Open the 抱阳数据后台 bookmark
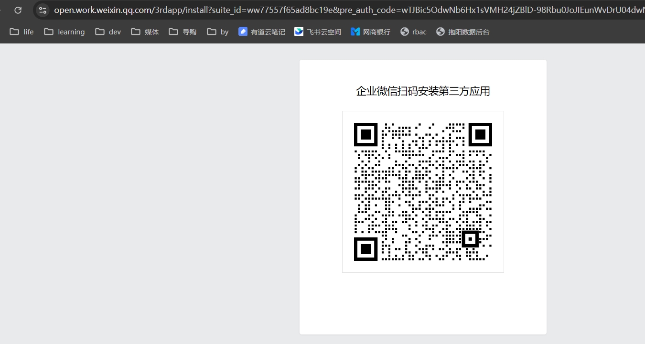Viewport: 645px width, 344px height. (462, 32)
